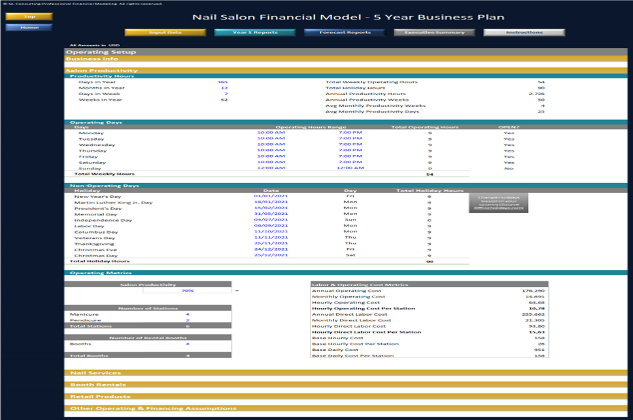633x420 pixels.
Task: Click Sunday's opening time 12:00 AM
Action: click(x=271, y=168)
